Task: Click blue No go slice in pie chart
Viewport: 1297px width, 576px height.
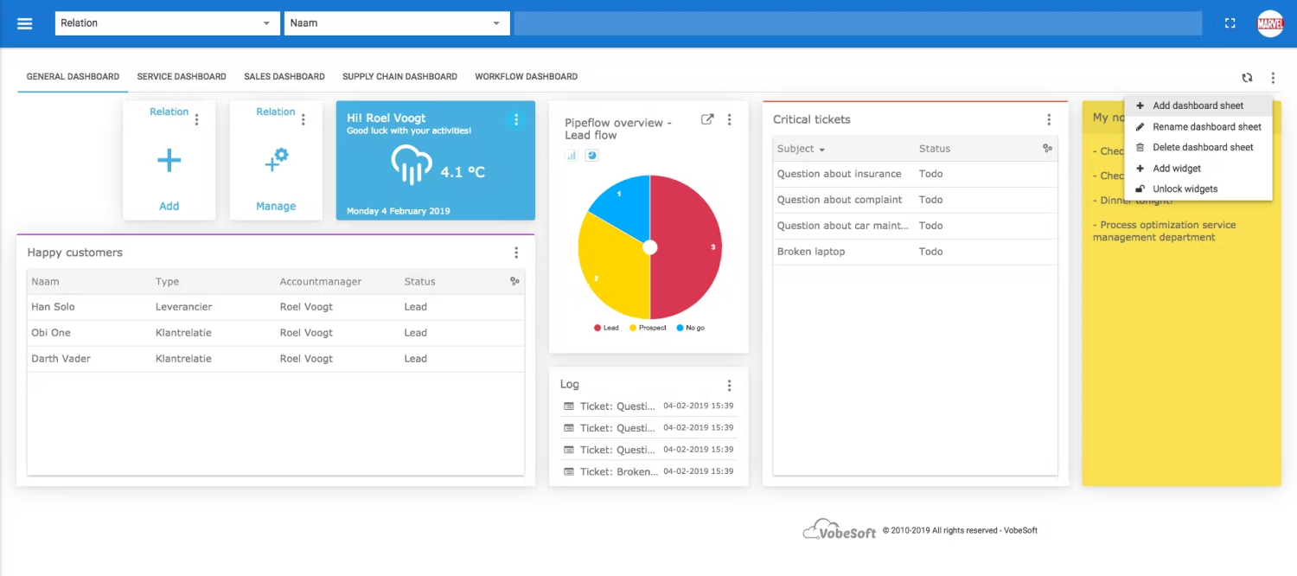Action: (624, 206)
